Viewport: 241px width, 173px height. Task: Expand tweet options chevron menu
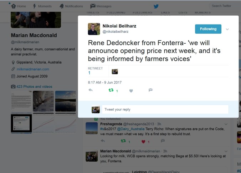[x=227, y=29]
